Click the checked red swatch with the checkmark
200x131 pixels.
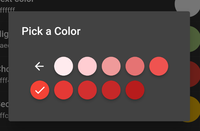click(40, 90)
